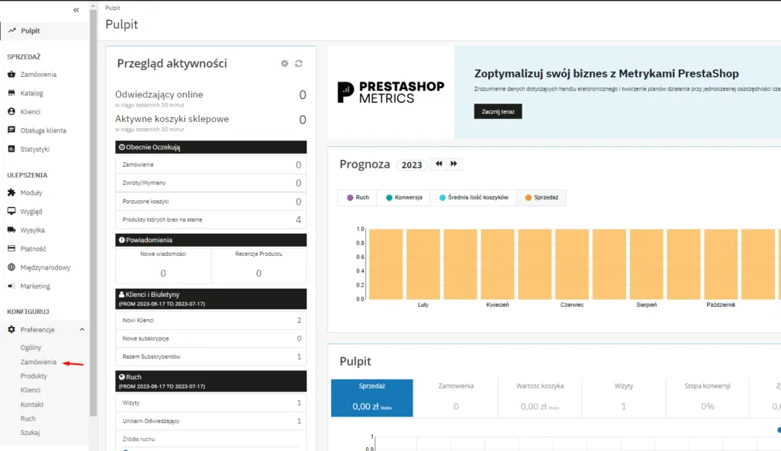Select the Sprzedaż tab in Pulpit panel
The width and height of the screenshot is (781, 451).
[x=371, y=398]
